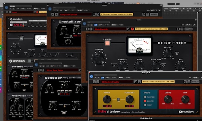Open preset list icon in Decapitator window
Screen dimensions: 202x121
pos(182,29)
